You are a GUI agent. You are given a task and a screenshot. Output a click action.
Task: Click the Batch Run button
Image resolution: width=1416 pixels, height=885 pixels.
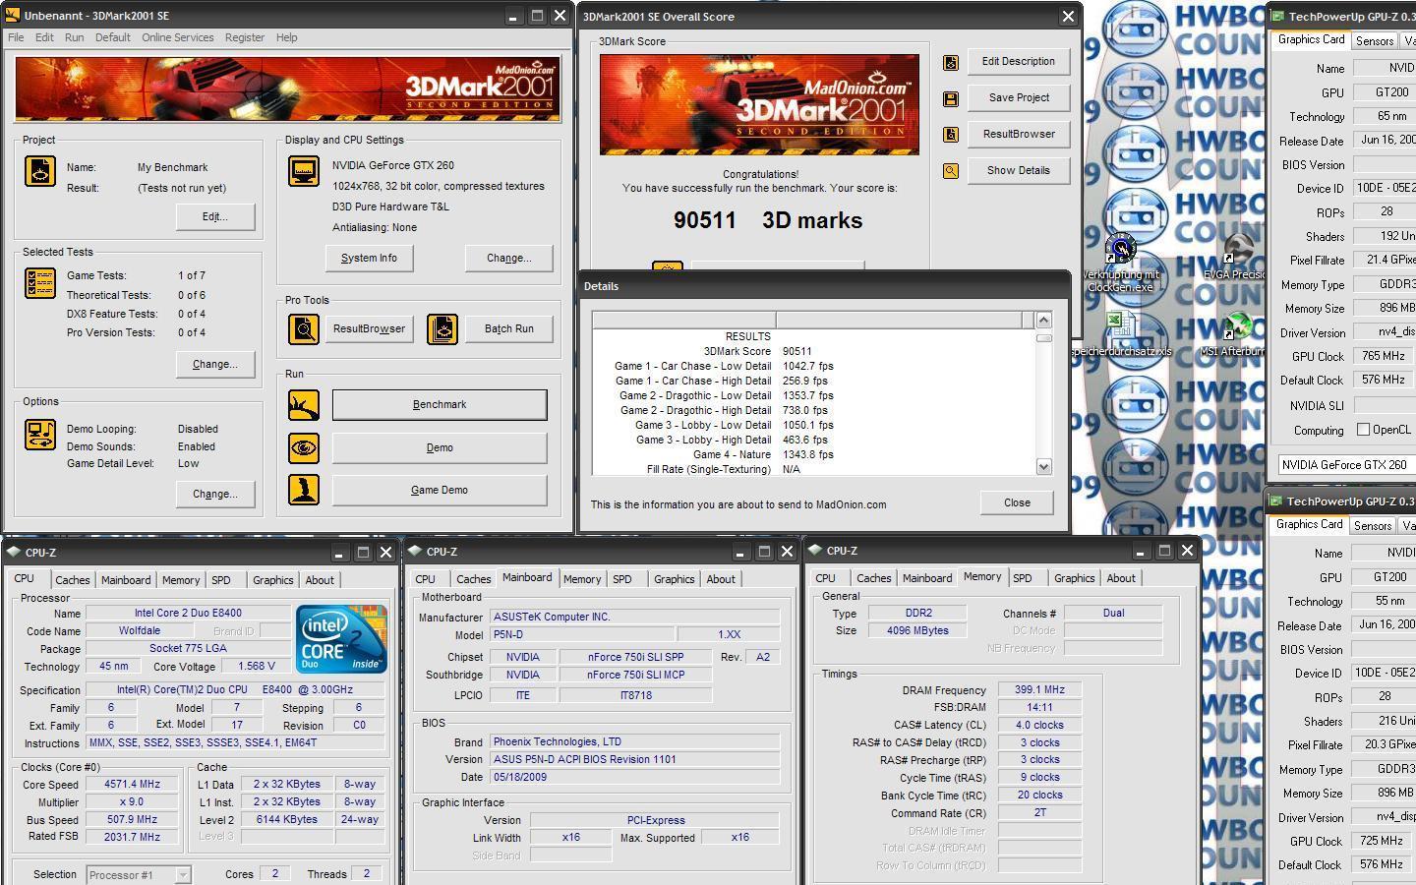pyautogui.click(x=508, y=328)
